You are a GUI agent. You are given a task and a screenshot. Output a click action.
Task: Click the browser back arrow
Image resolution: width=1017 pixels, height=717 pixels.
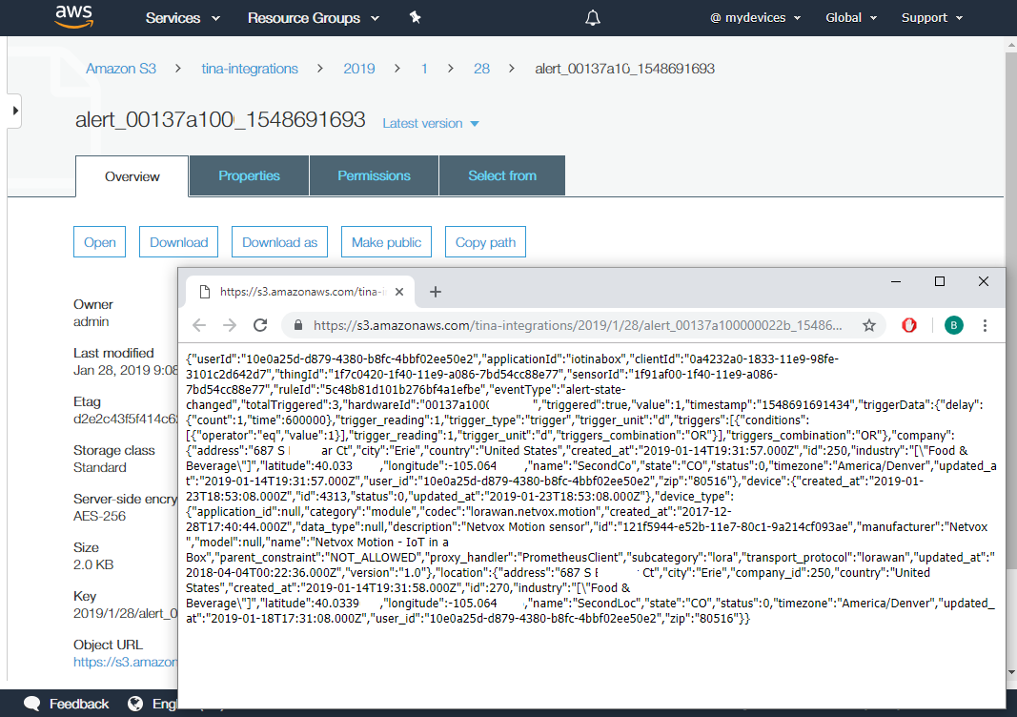(199, 325)
